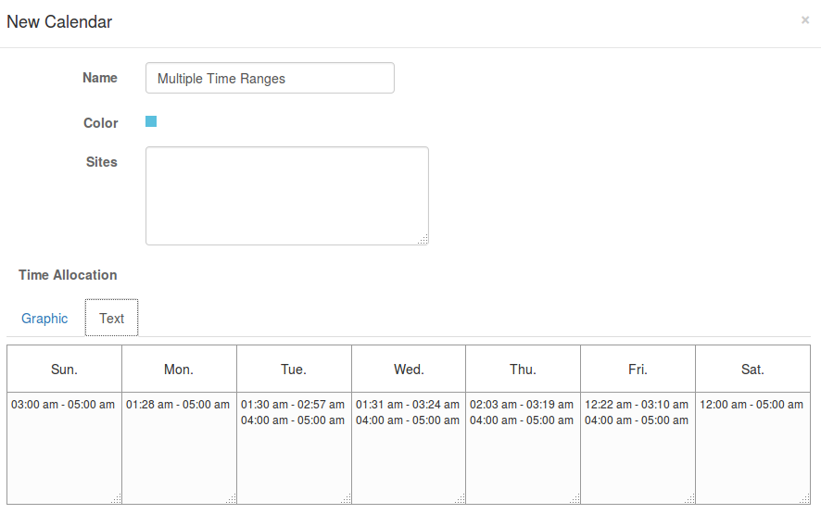This screenshot has height=514, width=821.
Task: Select the Text tab
Action: click(x=111, y=318)
